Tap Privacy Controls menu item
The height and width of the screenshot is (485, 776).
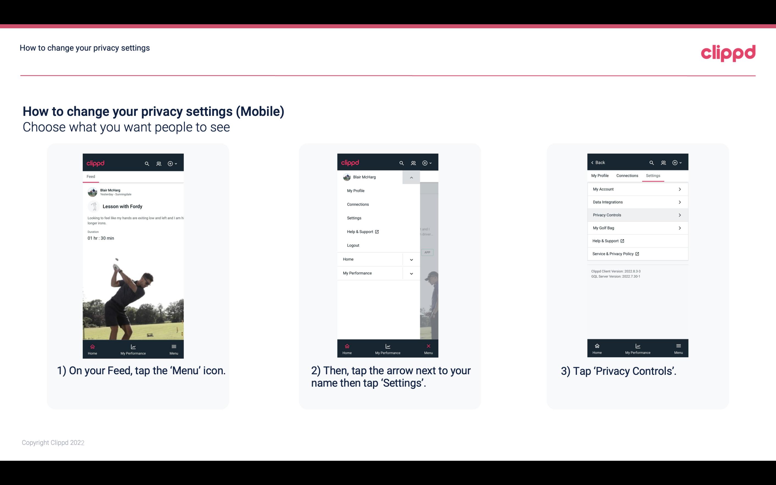(x=637, y=215)
